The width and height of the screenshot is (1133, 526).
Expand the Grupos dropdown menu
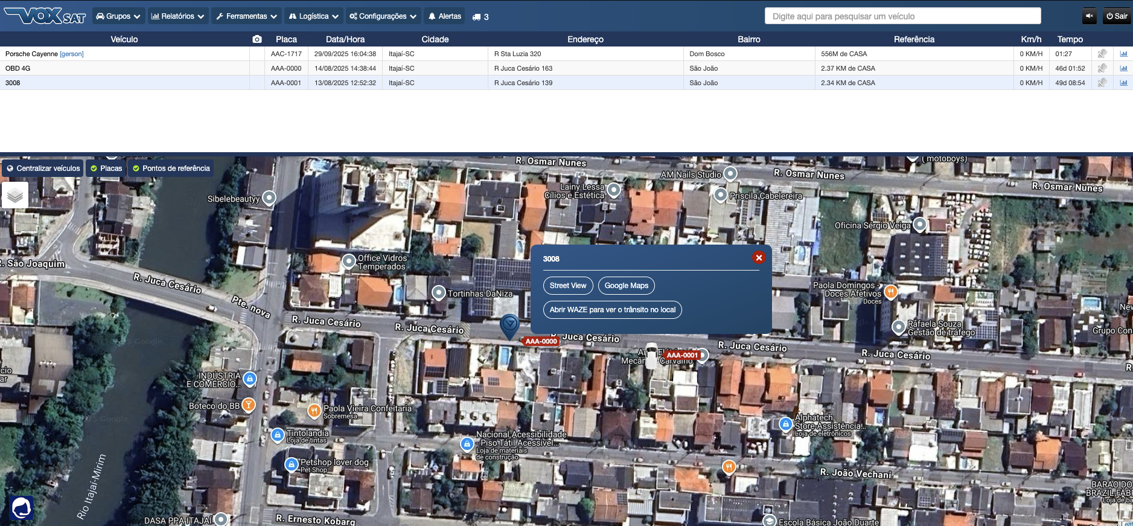pyautogui.click(x=118, y=16)
